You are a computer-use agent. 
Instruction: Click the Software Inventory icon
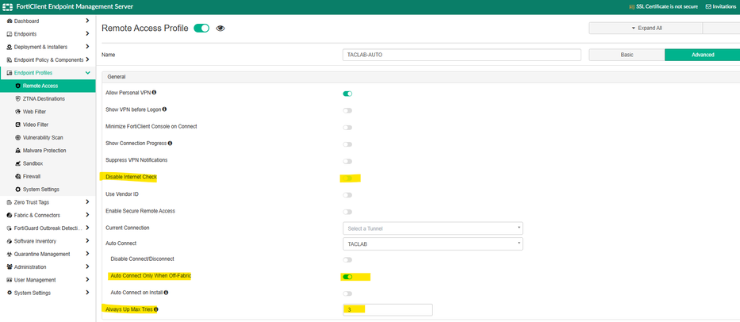10,241
